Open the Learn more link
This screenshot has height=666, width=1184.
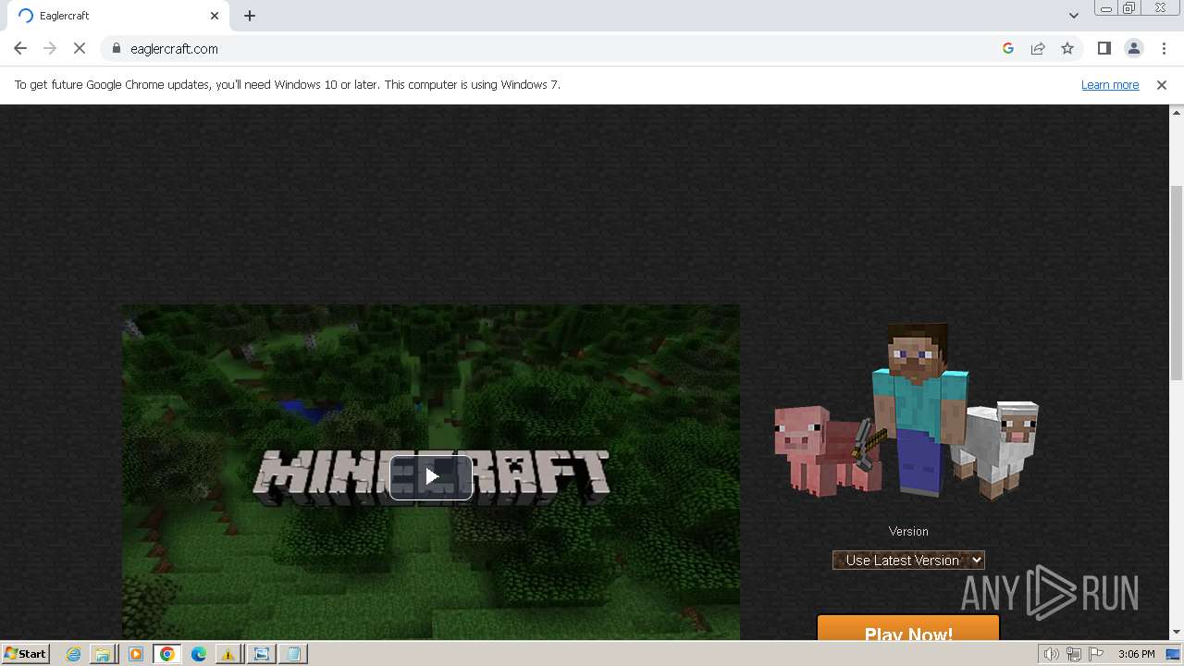1110,85
